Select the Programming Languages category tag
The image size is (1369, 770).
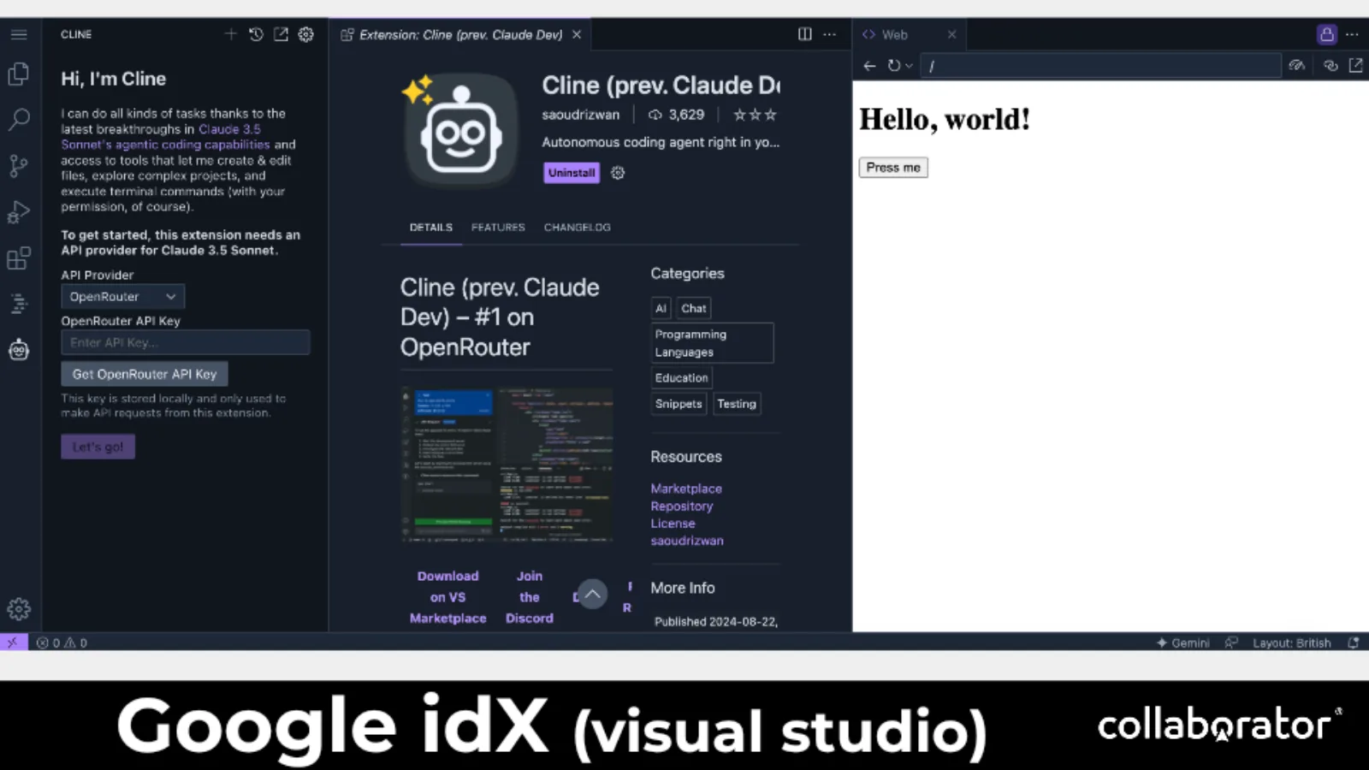tap(712, 343)
